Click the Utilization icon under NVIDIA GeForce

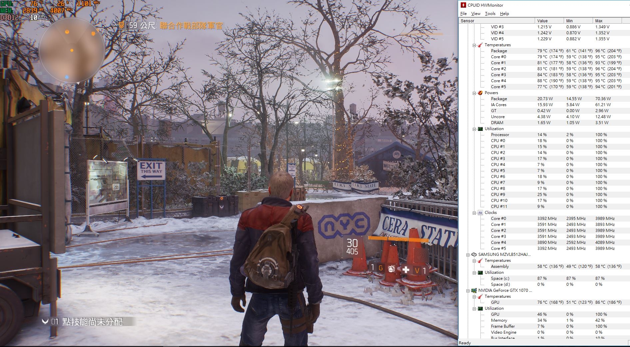(x=480, y=308)
